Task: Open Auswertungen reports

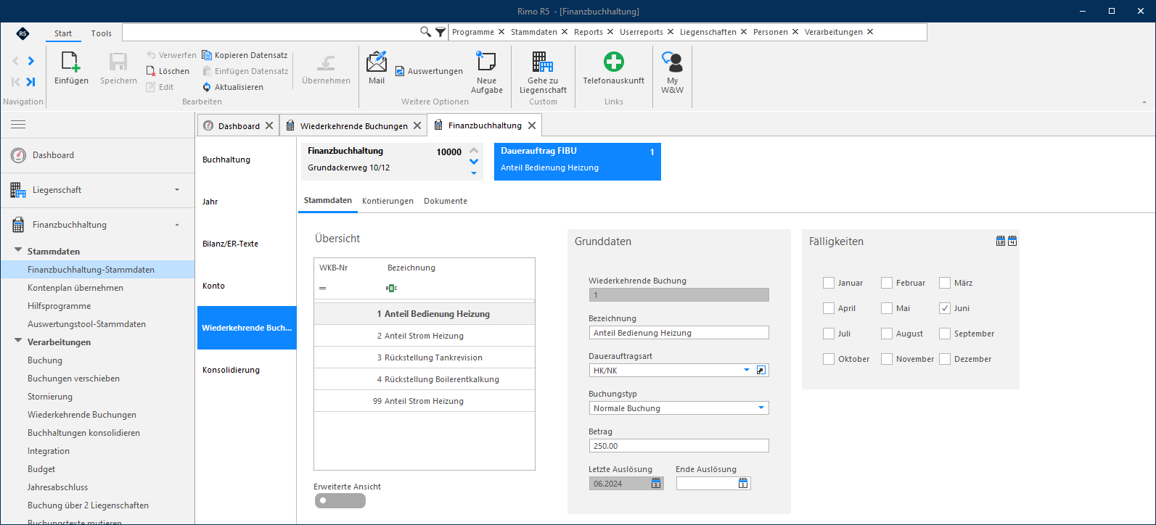Action: click(429, 71)
